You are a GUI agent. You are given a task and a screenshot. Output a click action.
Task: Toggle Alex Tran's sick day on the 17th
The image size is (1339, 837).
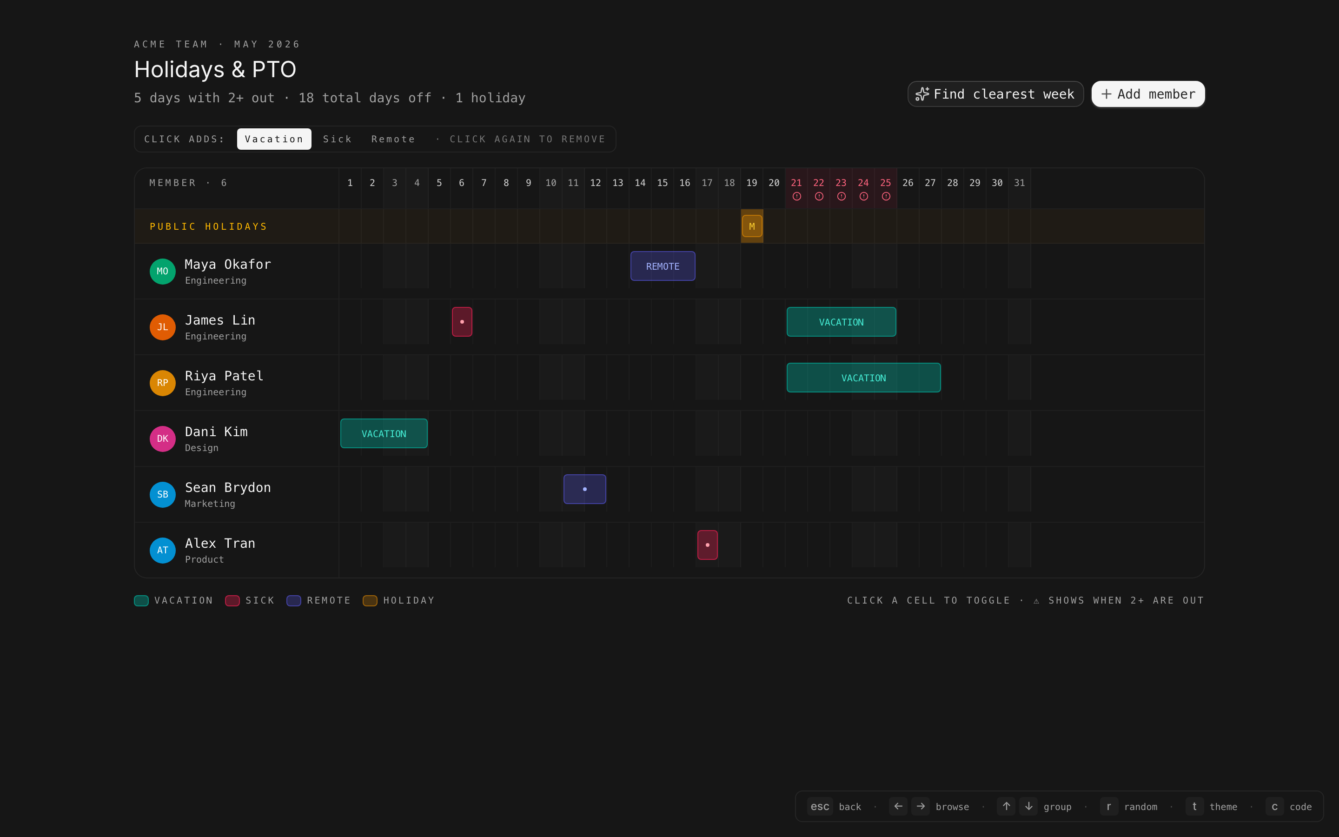[707, 545]
